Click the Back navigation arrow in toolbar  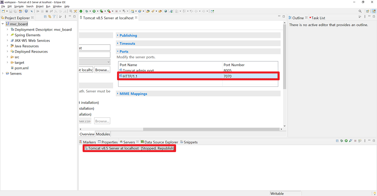[x=196, y=11]
